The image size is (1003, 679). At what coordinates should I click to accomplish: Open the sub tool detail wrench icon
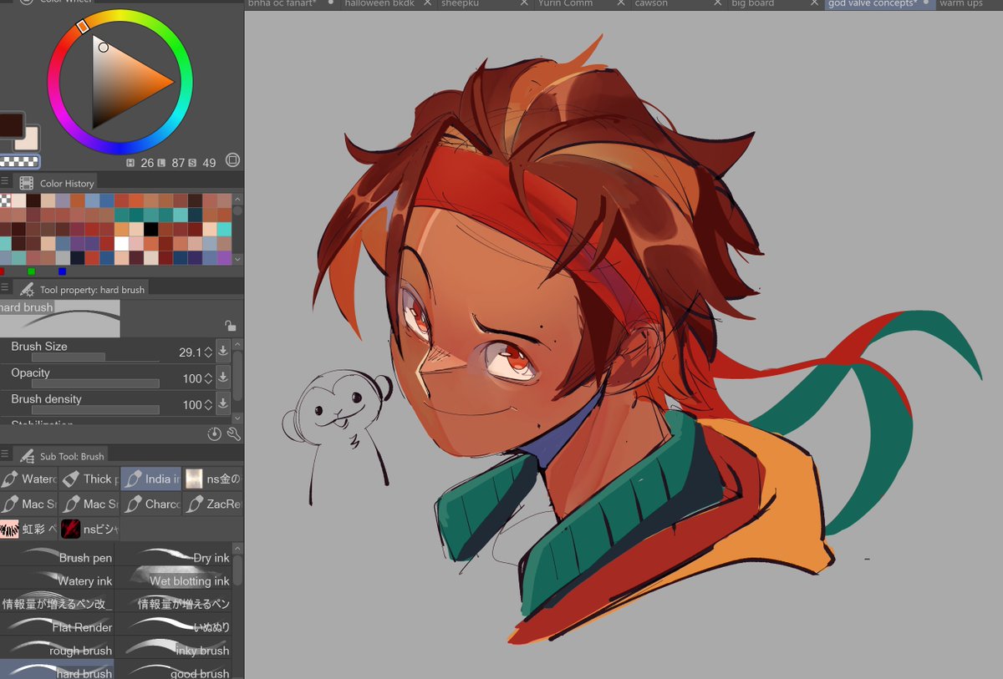tap(233, 434)
